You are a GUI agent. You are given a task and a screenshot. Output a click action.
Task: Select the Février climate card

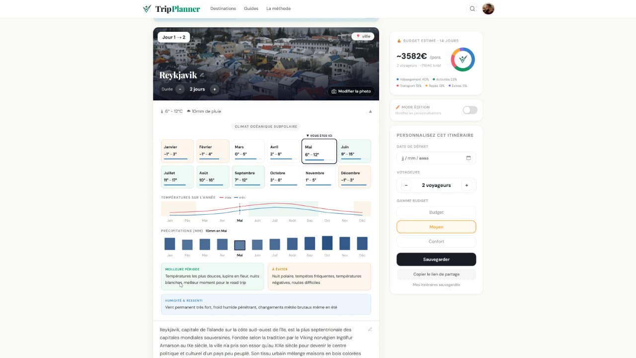click(213, 152)
